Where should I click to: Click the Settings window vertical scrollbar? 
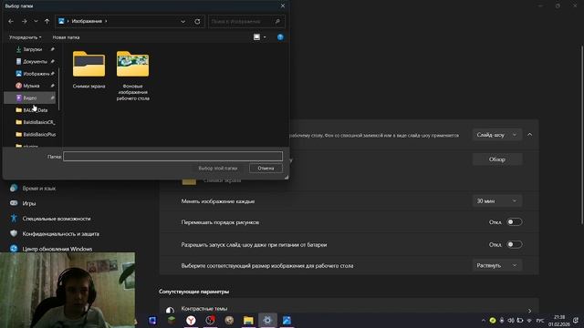coord(582,135)
